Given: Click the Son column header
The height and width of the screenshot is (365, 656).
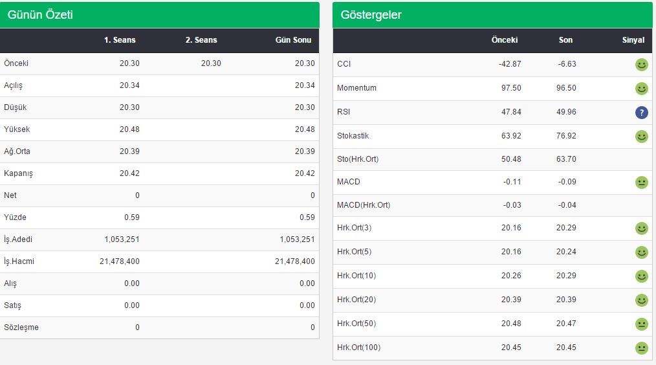Looking at the screenshot, I should 565,40.
